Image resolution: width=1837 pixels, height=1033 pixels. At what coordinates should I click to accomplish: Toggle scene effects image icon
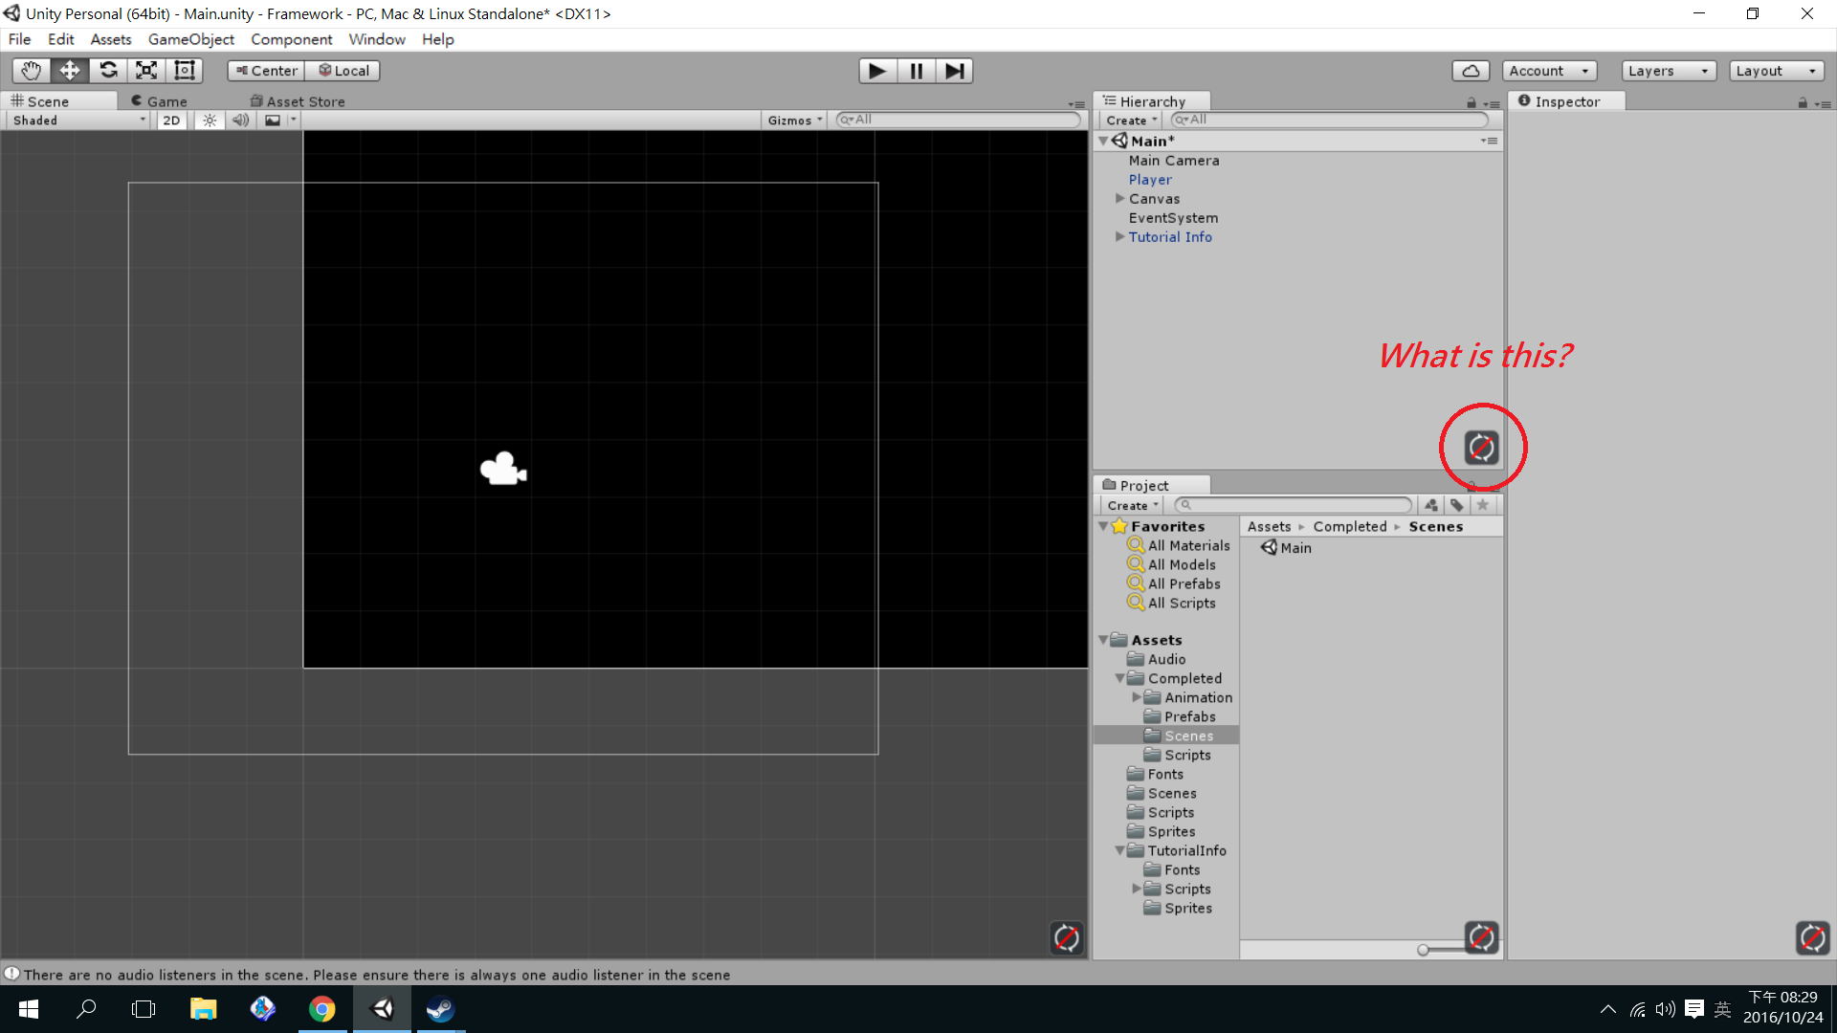(x=273, y=121)
